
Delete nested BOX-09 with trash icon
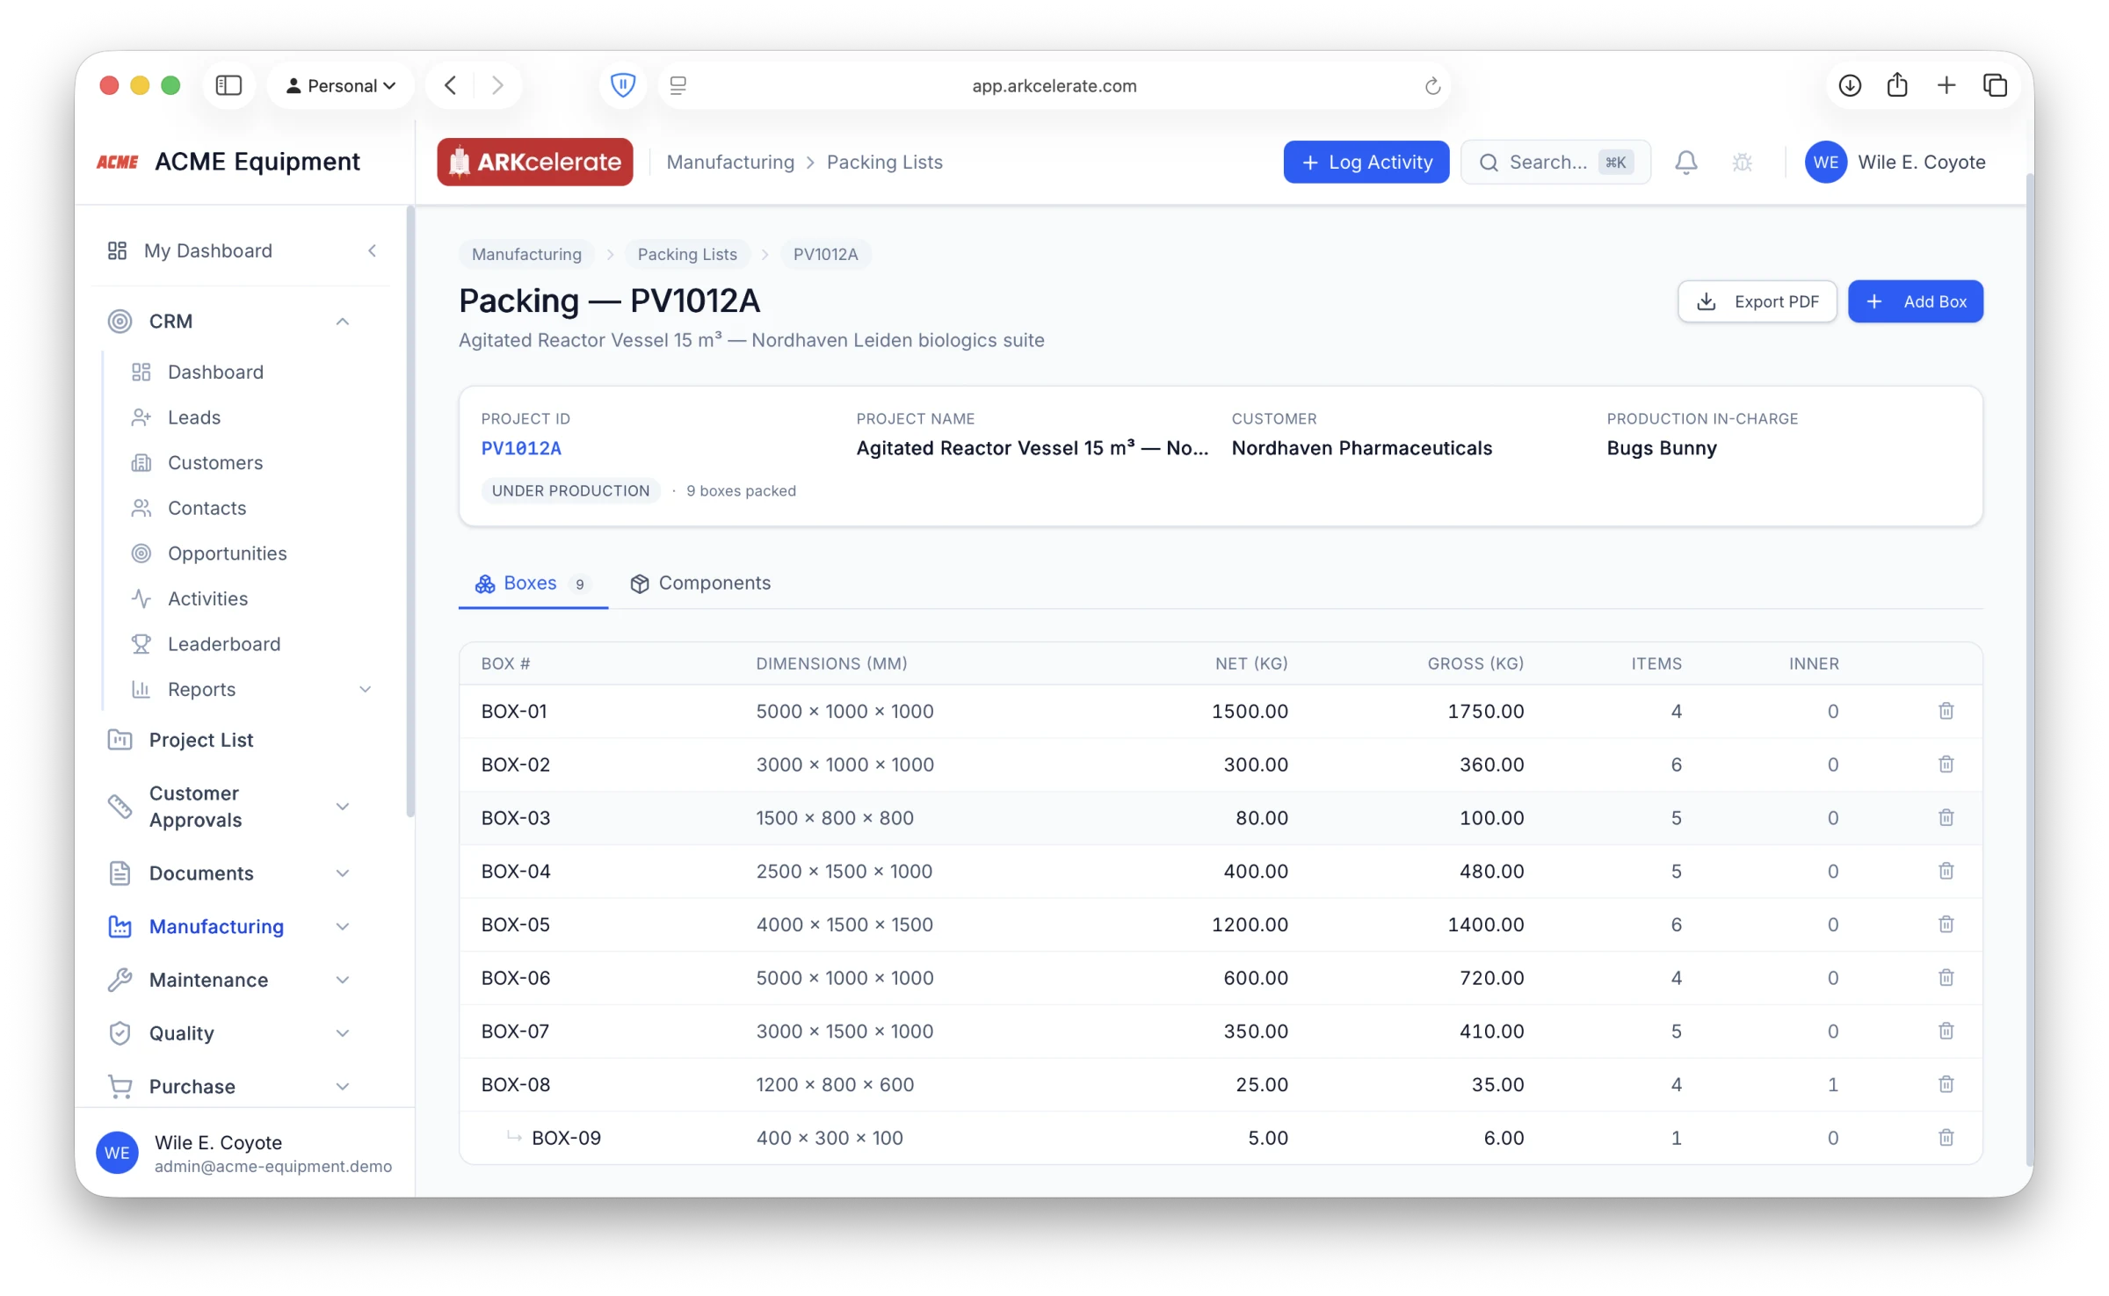click(1946, 1138)
